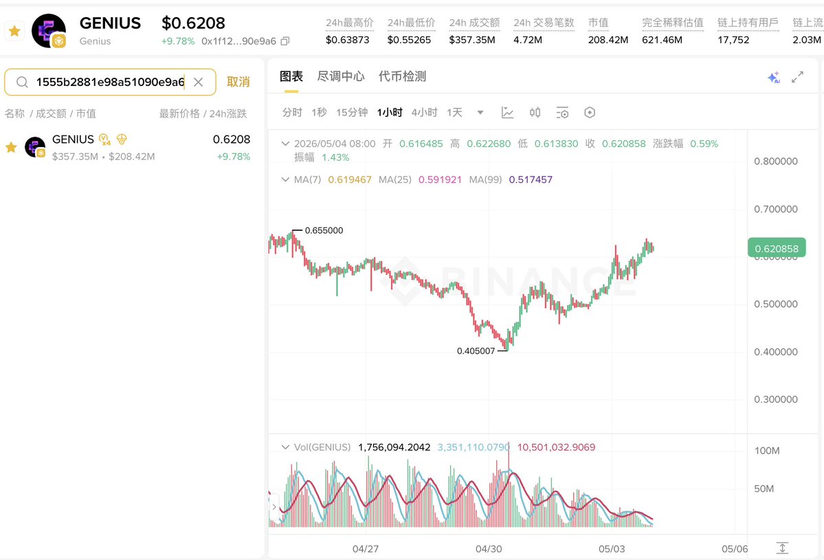824x560 pixels.
Task: Copy the contract address 0x1f12...90e9a6
Action: 285,41
